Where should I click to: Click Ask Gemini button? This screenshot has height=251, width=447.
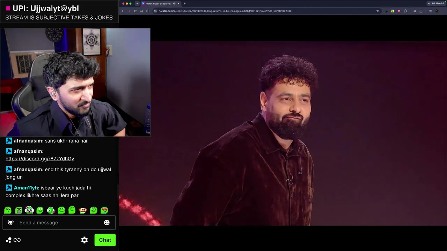point(436,3)
